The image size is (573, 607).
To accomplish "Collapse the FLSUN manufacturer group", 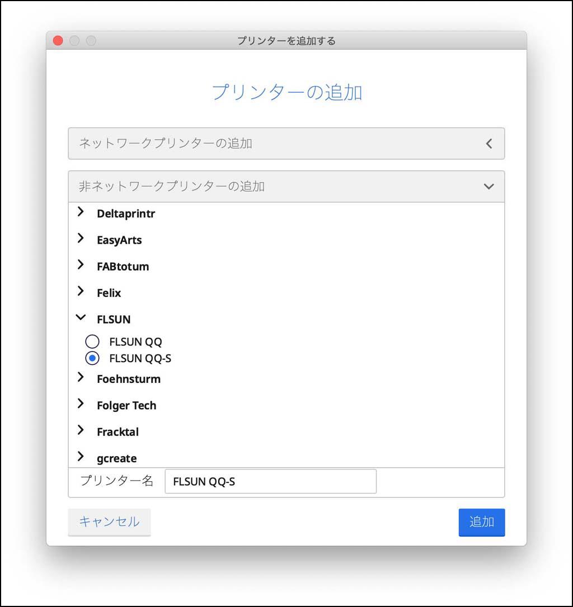I will [81, 317].
